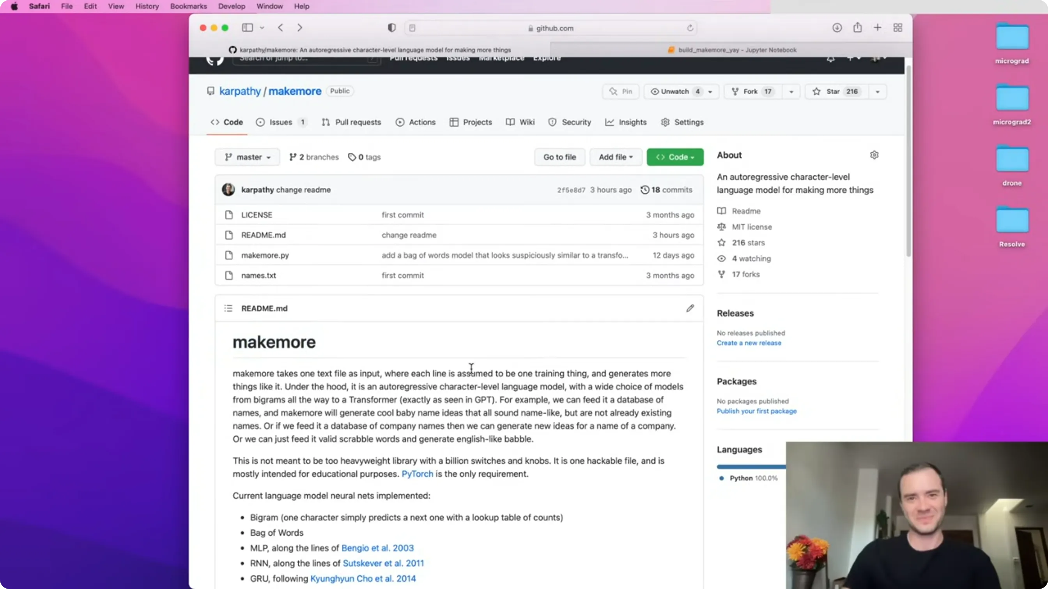Open the Reader view icon in address bar
Screen dimensions: 1048x589
[412, 28]
